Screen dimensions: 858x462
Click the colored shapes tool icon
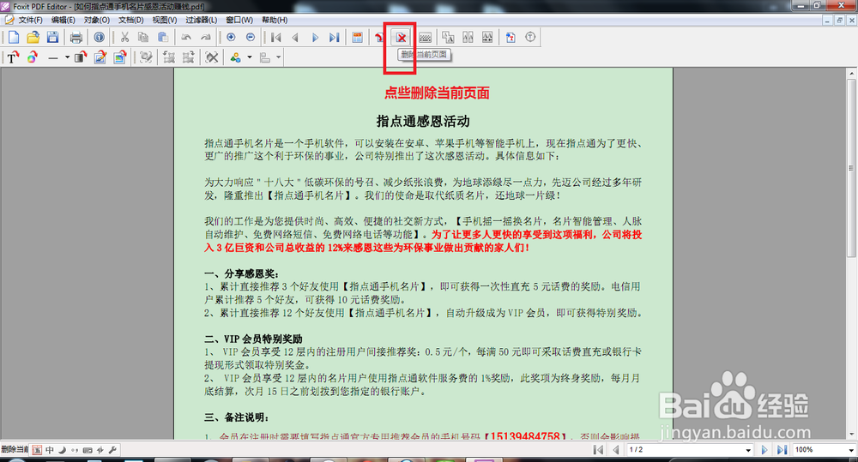point(236,57)
